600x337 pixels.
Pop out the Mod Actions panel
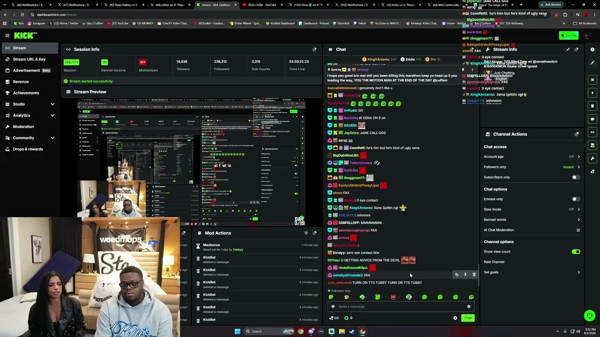pos(315,233)
